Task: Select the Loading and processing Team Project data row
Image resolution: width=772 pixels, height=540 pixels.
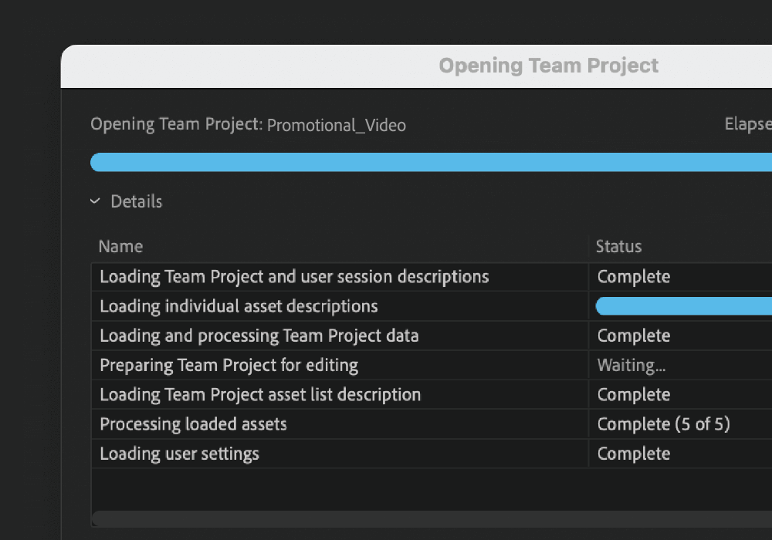Action: pos(257,336)
